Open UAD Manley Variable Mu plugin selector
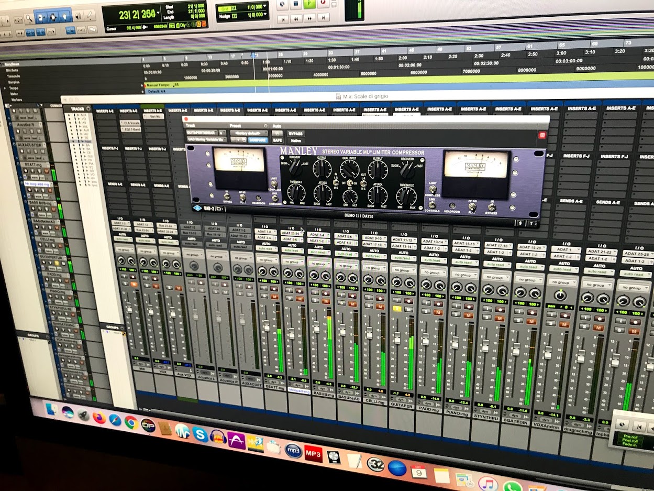Screen dimensions: 654x491 click(206, 139)
